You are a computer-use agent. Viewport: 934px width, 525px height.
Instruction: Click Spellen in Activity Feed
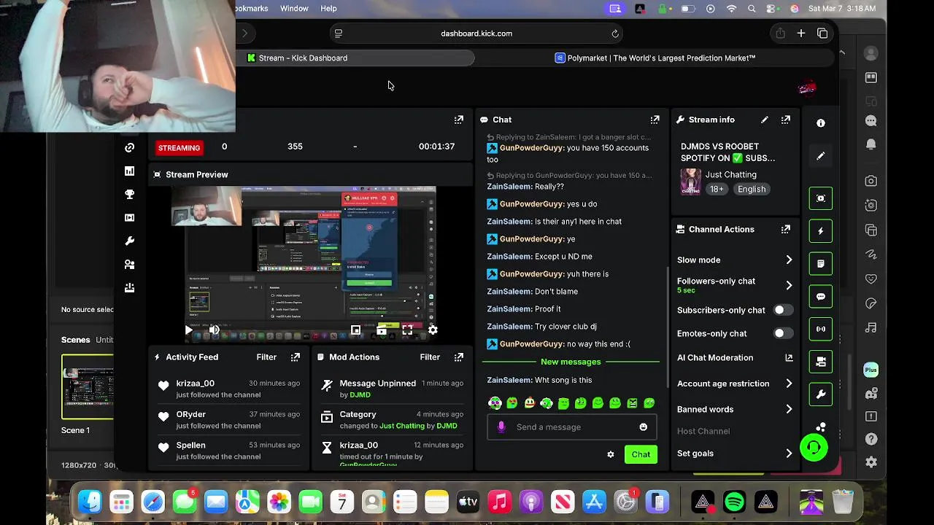click(190, 445)
